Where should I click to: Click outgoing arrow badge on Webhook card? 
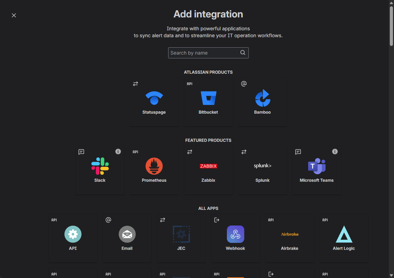[217, 220]
